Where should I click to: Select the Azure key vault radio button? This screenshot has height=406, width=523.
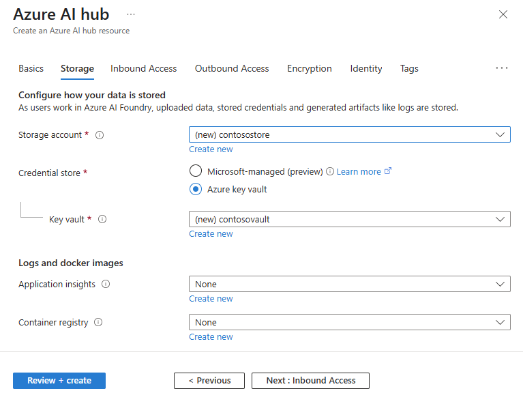point(196,189)
